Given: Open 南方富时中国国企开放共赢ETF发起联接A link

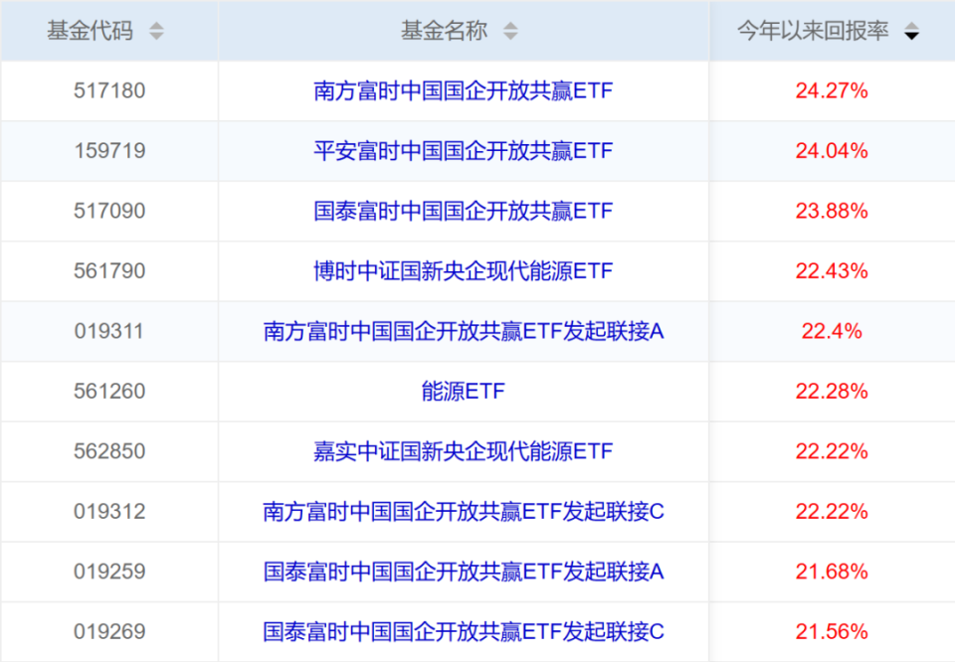Looking at the screenshot, I should click(x=463, y=332).
